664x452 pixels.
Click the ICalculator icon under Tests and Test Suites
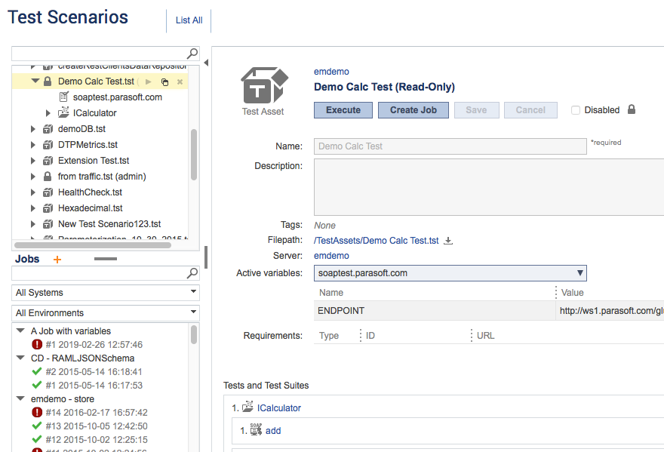[x=247, y=407]
